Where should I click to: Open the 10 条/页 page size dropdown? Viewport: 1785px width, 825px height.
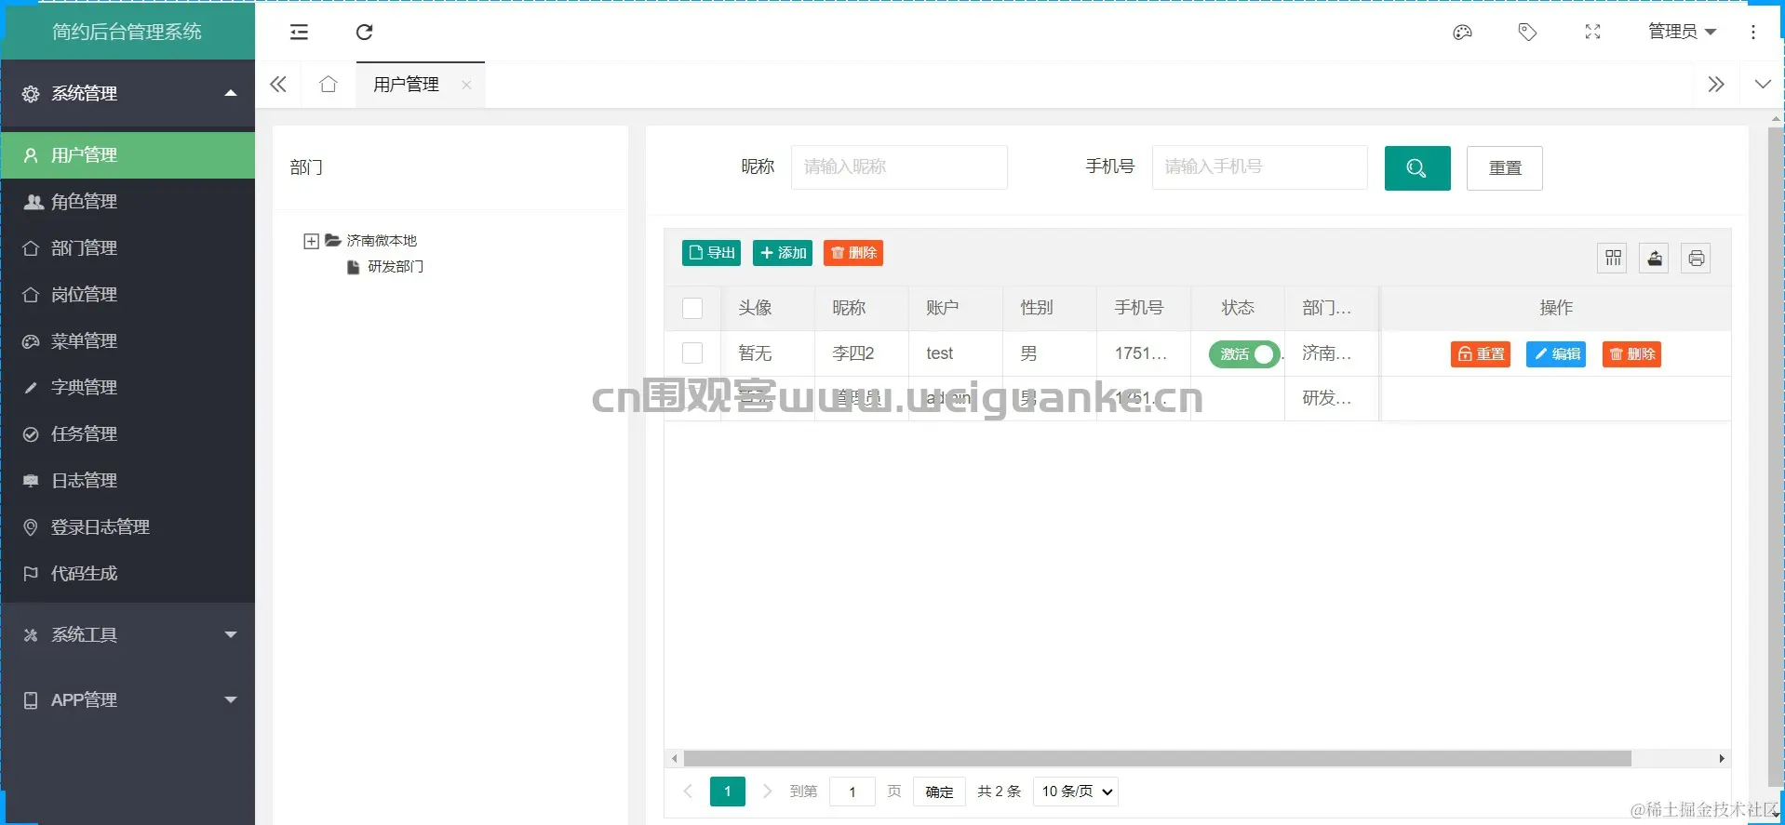tap(1076, 792)
